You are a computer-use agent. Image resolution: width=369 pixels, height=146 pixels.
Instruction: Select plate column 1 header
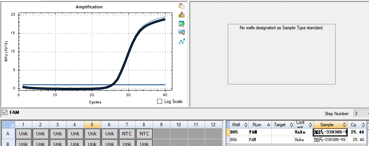pos(23,125)
